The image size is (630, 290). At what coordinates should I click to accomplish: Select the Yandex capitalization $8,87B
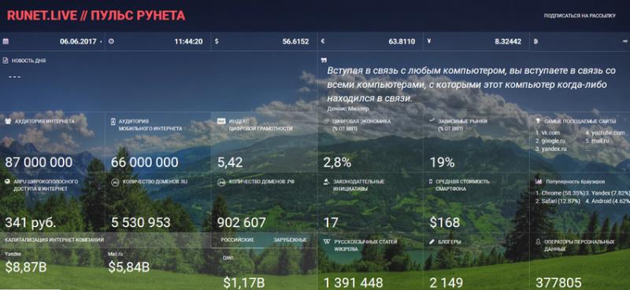point(26,266)
